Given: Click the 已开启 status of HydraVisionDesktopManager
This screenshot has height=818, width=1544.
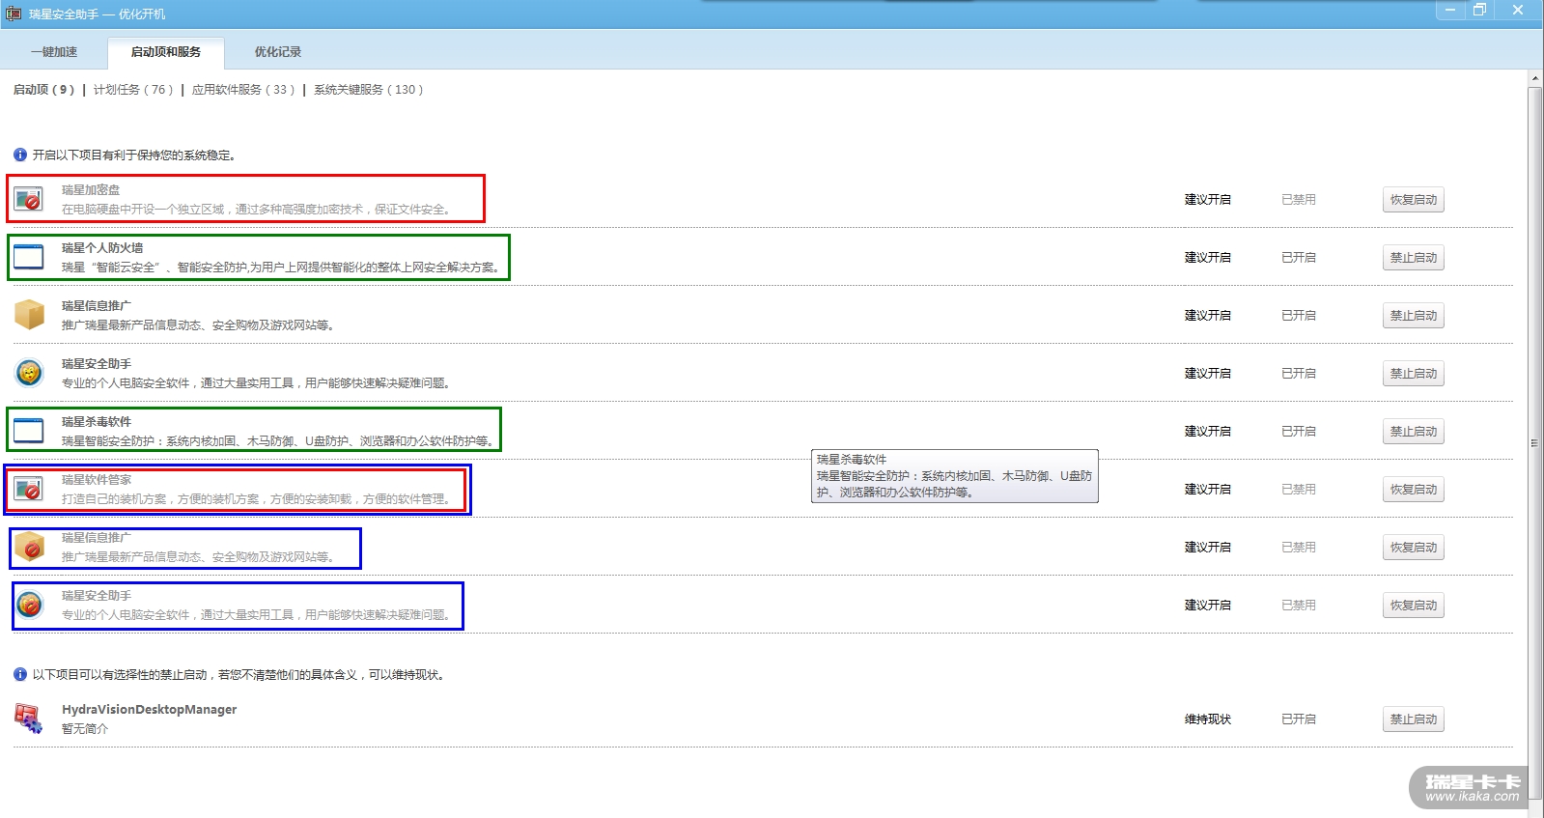Looking at the screenshot, I should click(1299, 719).
